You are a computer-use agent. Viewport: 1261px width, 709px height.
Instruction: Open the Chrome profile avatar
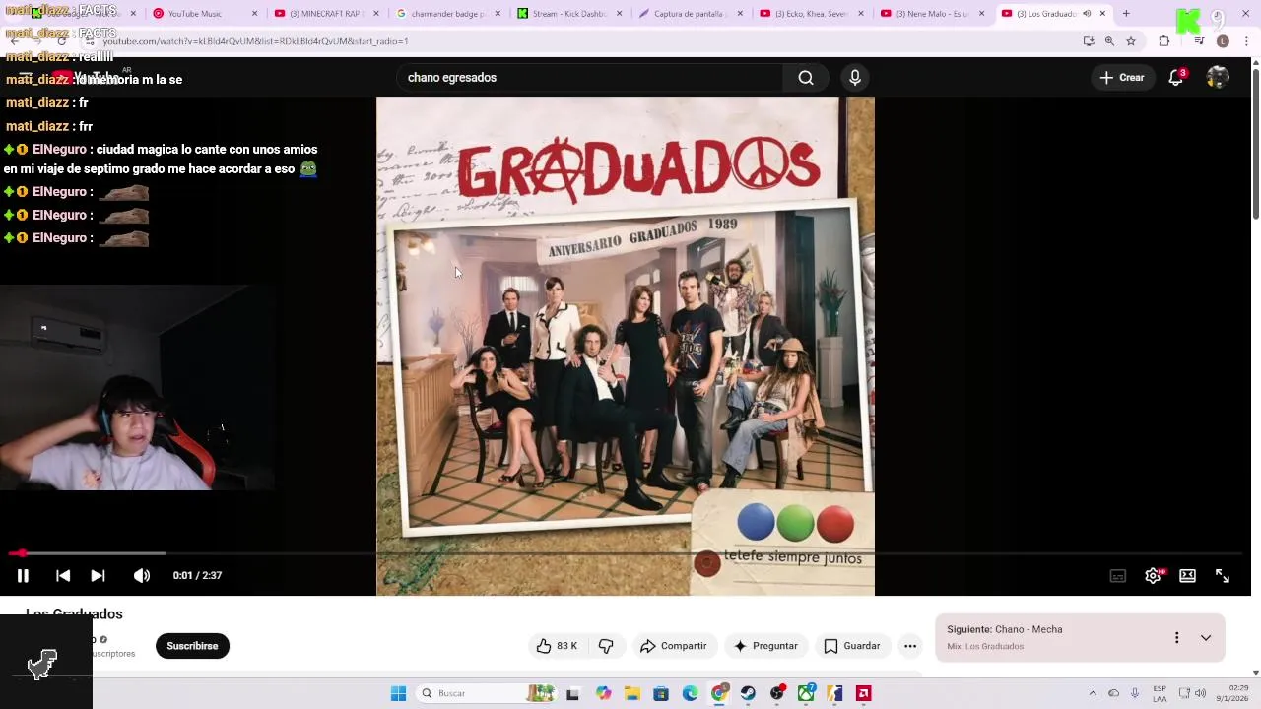pyautogui.click(x=1223, y=41)
